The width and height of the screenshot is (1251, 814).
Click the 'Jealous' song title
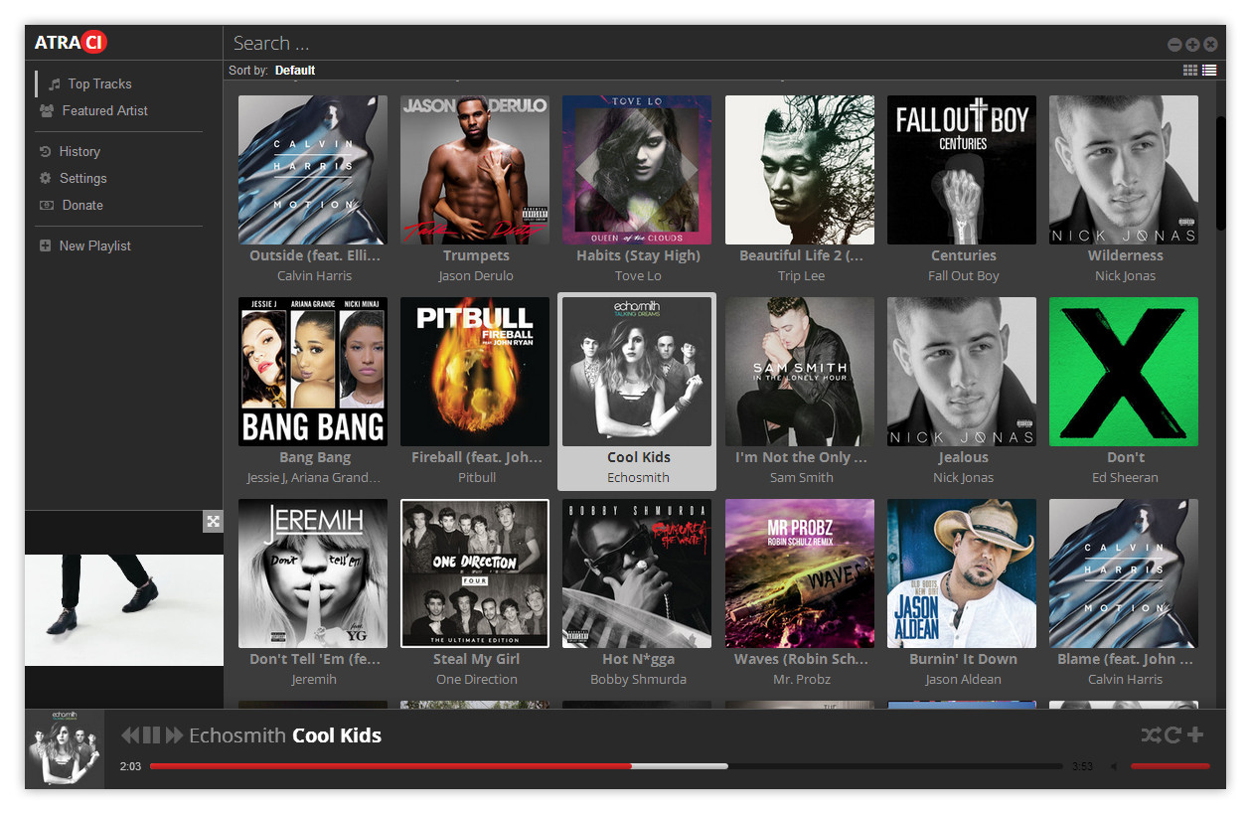(963, 457)
